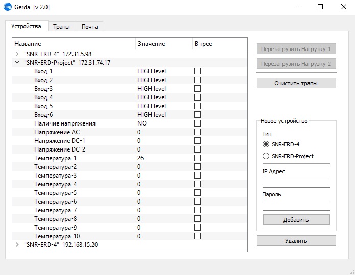Switch to the Трапы tab
The width and height of the screenshot is (355, 275).
click(62, 26)
